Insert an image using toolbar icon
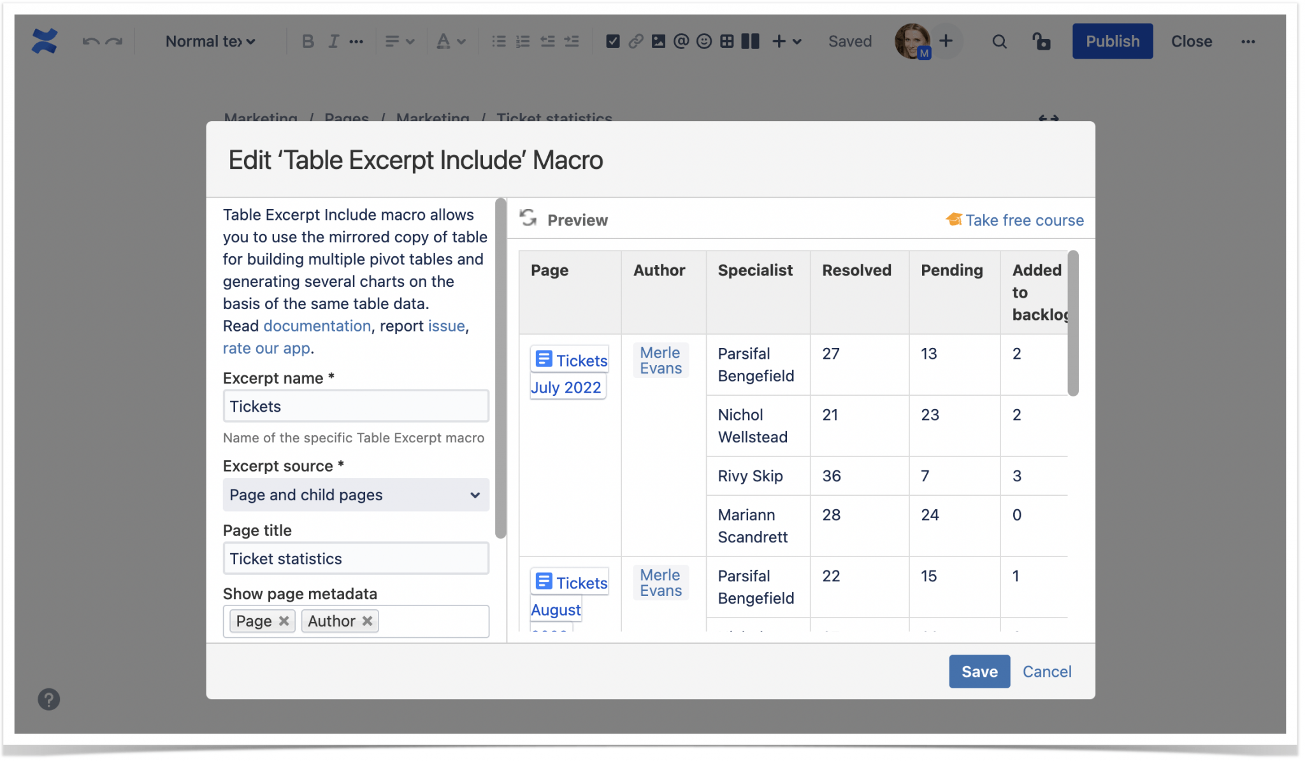Image resolution: width=1305 pixels, height=761 pixels. click(x=658, y=41)
